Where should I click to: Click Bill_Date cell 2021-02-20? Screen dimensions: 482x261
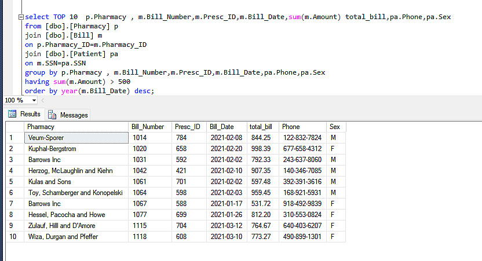click(227, 149)
